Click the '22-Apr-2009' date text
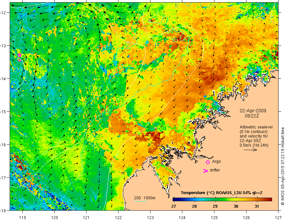The width and height of the screenshot is (285, 220). 253,111
